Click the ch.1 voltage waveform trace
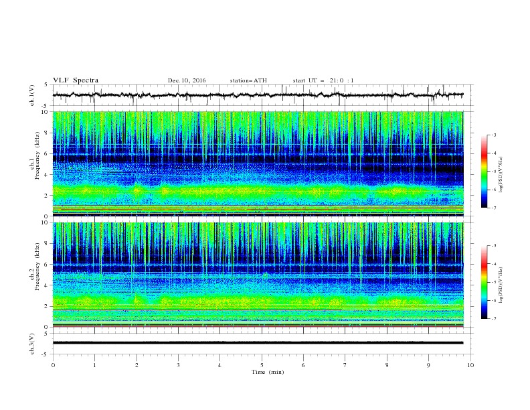Viewport: 530px width, 410px height. click(x=258, y=95)
